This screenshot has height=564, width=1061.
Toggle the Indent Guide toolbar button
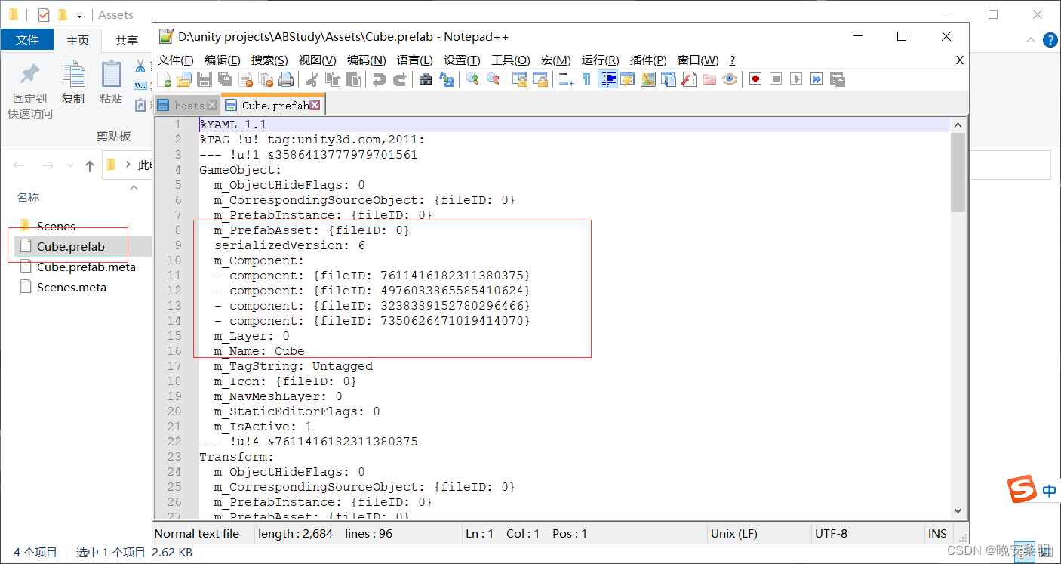coord(608,79)
